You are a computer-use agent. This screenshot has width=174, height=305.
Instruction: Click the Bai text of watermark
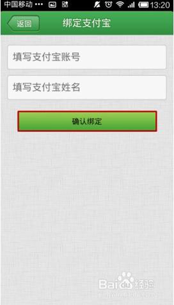[108, 284]
